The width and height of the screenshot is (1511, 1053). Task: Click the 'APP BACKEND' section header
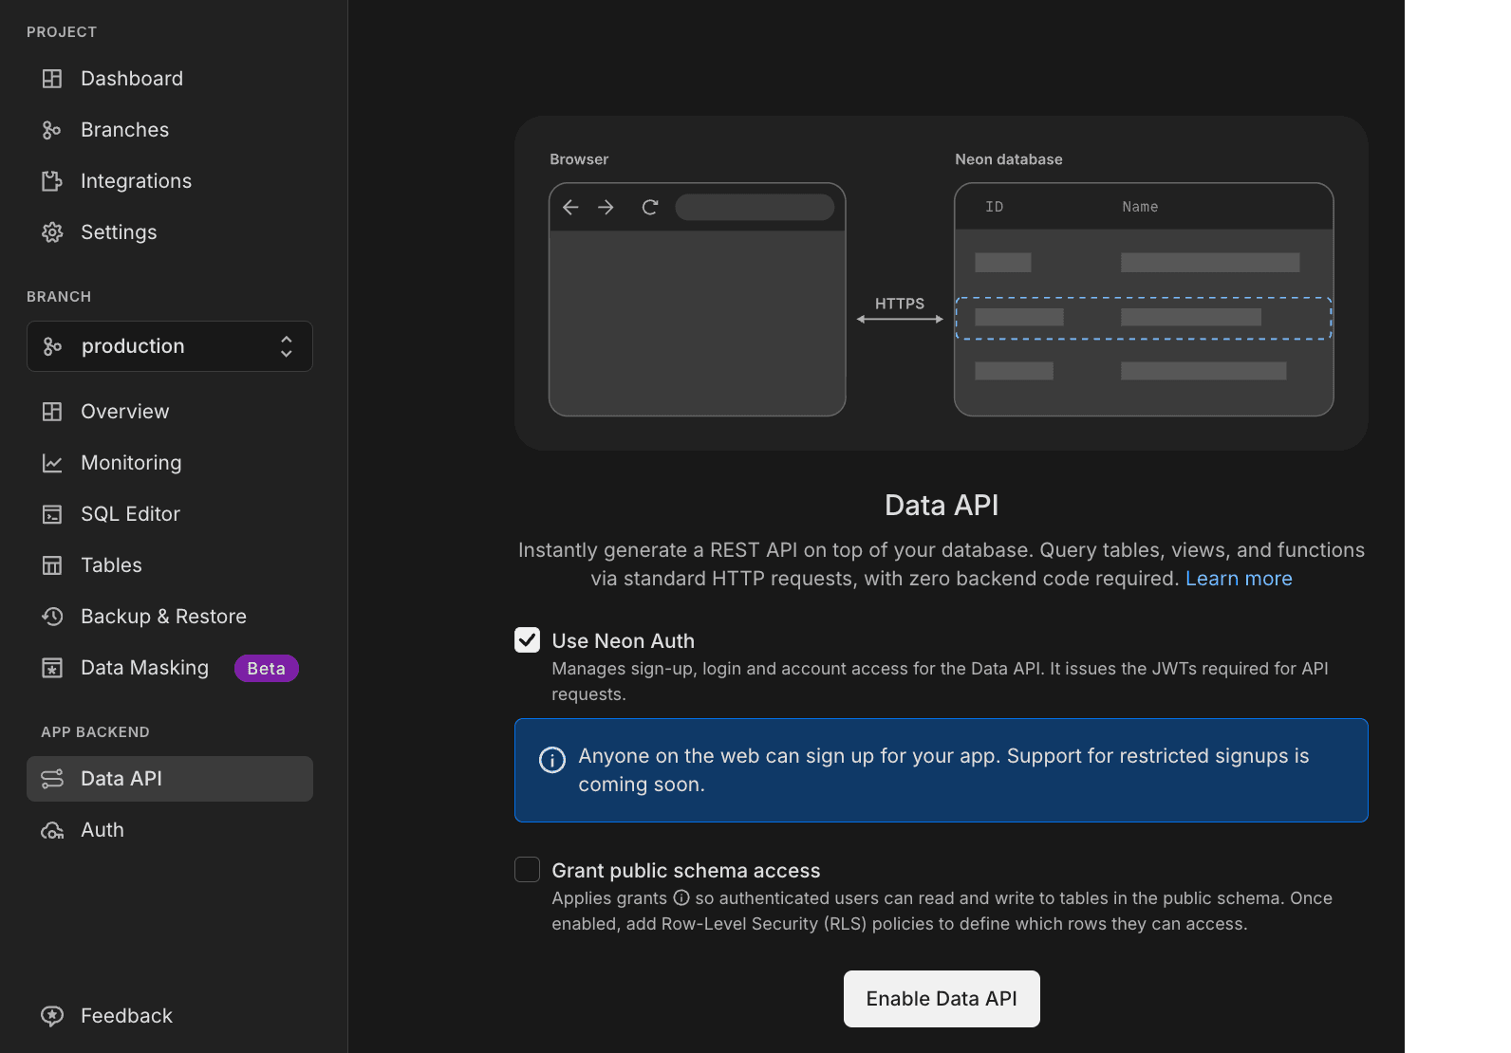(x=95, y=732)
